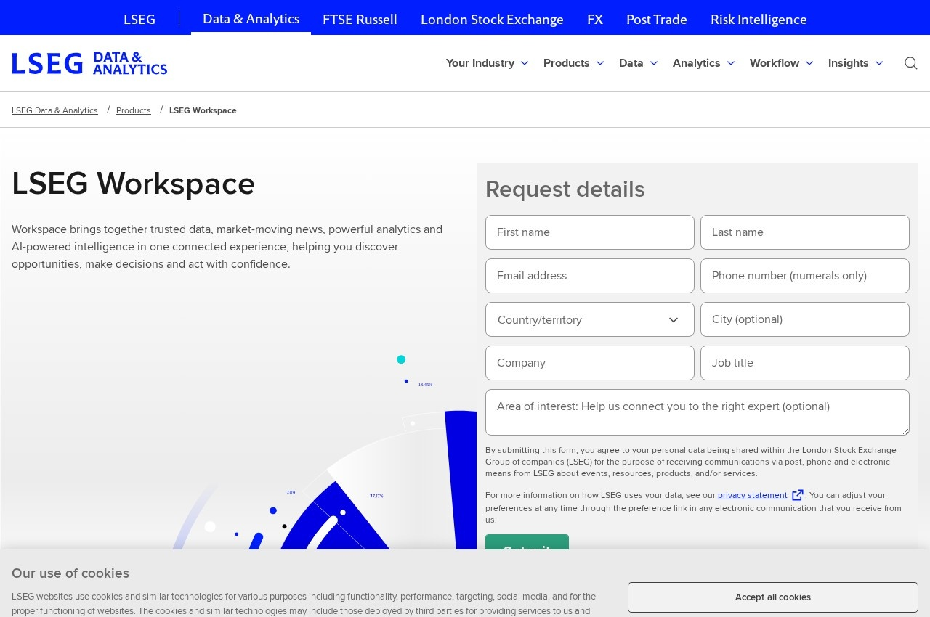The width and height of the screenshot is (930, 617).
Task: Click the LSEG Workspace breadcrumb text
Action: (203, 110)
